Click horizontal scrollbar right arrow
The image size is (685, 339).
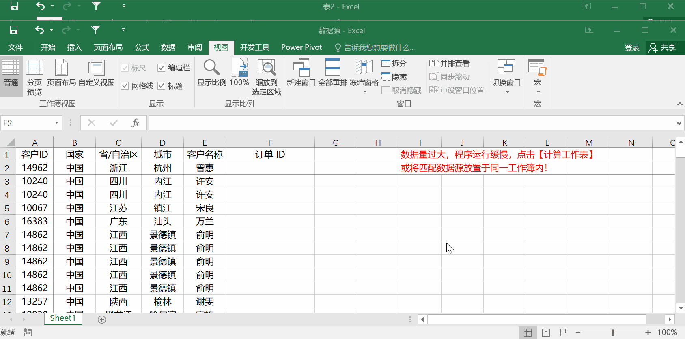(x=670, y=319)
